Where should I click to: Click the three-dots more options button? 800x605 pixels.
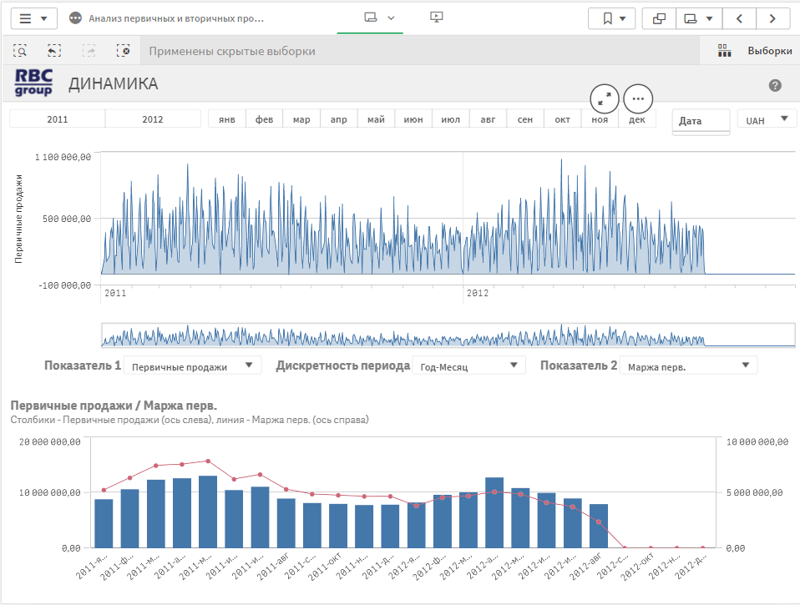coord(638,98)
